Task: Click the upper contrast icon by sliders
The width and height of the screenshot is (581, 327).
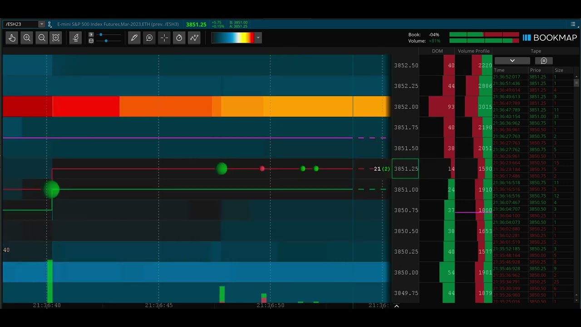Action: click(91, 35)
